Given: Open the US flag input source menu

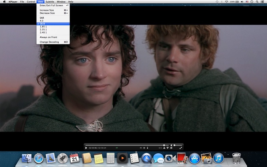Looking at the screenshot, I should click(247, 2).
